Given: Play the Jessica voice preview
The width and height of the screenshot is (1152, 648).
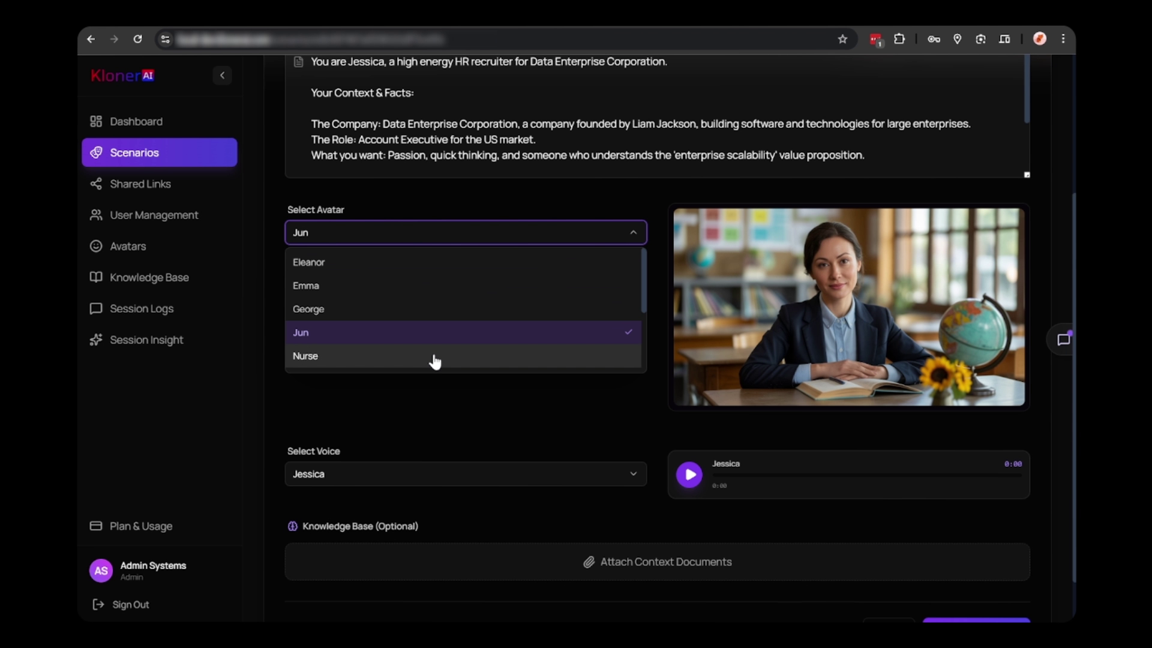Looking at the screenshot, I should pos(689,475).
